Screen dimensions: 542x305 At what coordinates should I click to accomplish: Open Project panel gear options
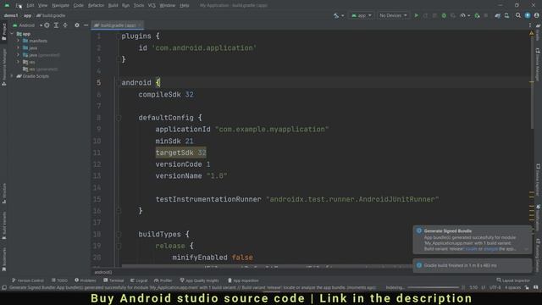[x=77, y=25]
